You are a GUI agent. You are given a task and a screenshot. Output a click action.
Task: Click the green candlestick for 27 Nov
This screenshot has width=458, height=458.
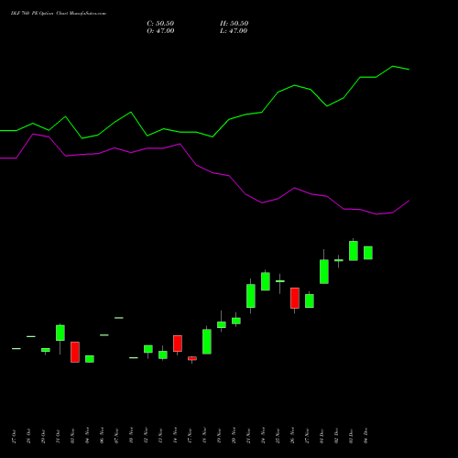coord(310,300)
